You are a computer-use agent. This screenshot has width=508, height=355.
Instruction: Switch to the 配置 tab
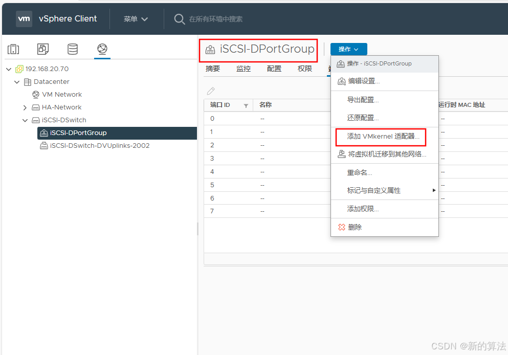[274, 69]
